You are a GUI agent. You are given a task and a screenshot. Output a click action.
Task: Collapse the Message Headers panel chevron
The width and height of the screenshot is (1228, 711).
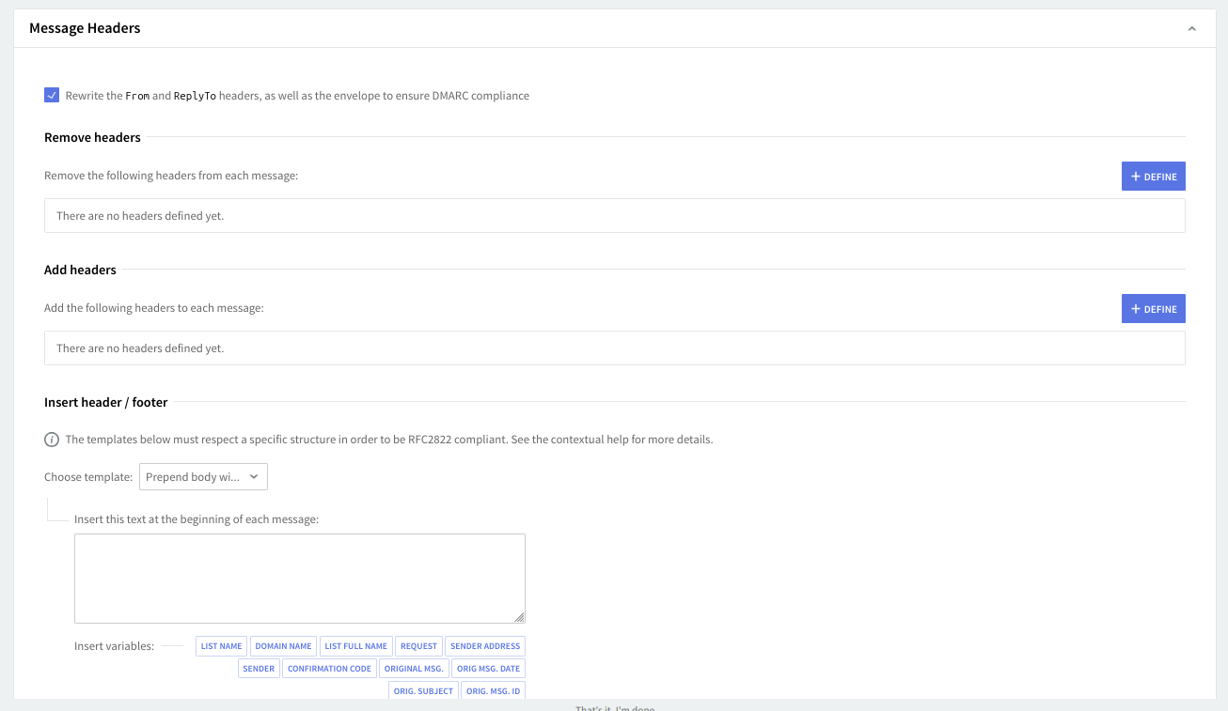1191,29
